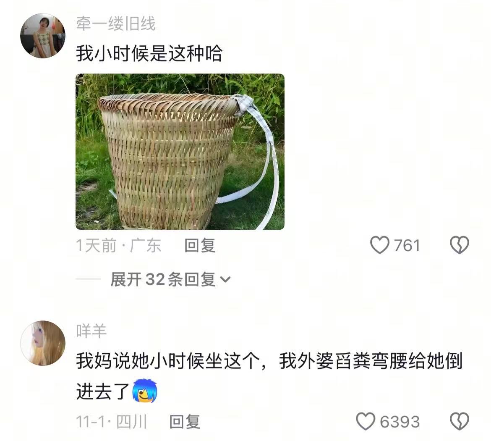491x441 pixels.
Task: Open username 咩羊
Action: [91, 331]
